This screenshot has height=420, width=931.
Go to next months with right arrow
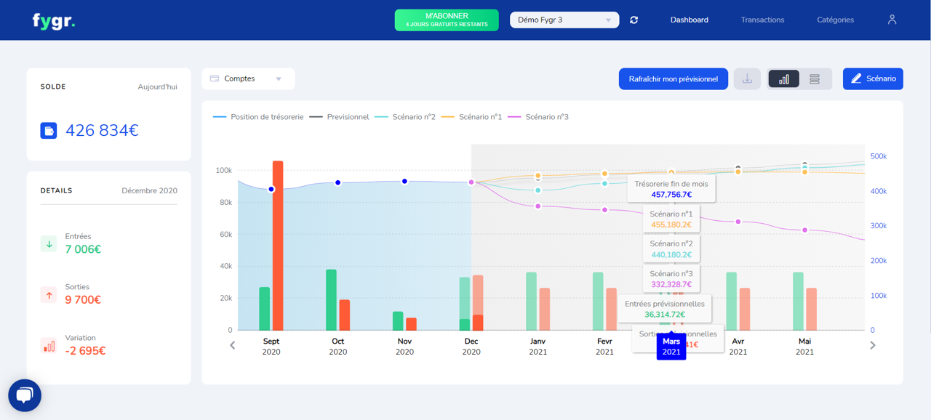pyautogui.click(x=873, y=345)
